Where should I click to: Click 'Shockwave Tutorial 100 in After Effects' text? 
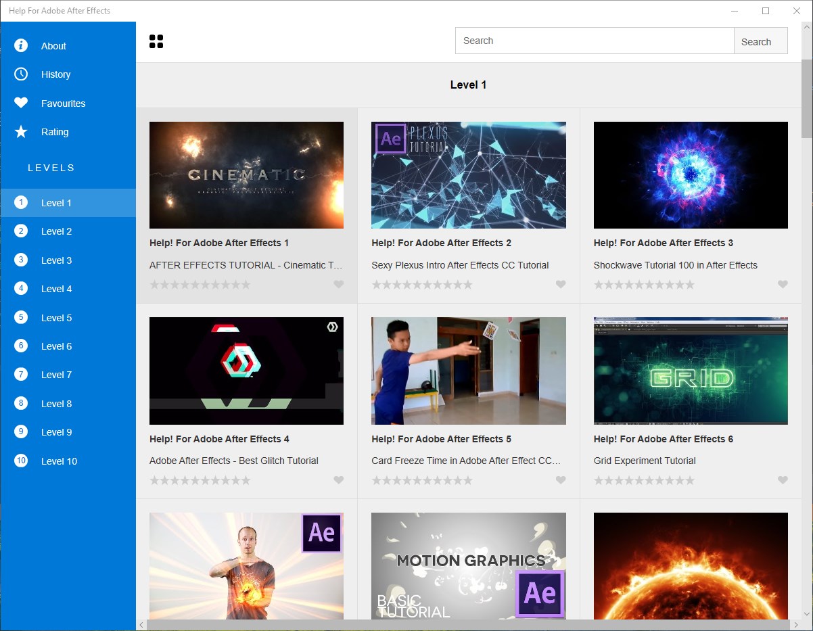click(676, 265)
